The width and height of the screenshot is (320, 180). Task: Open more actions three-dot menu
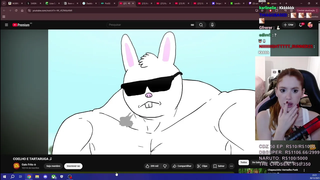[231, 166]
